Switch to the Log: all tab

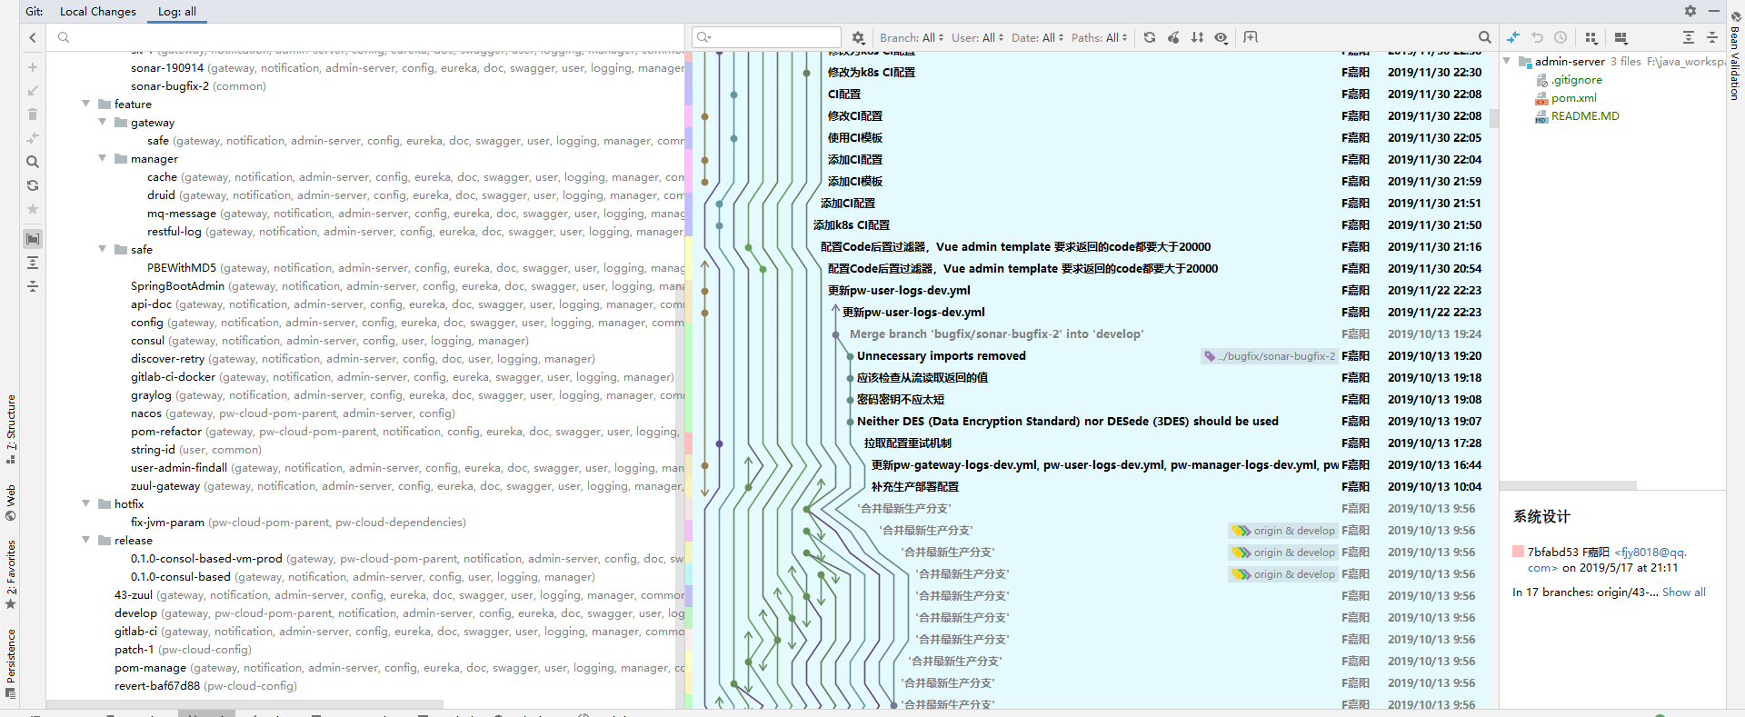(x=176, y=12)
